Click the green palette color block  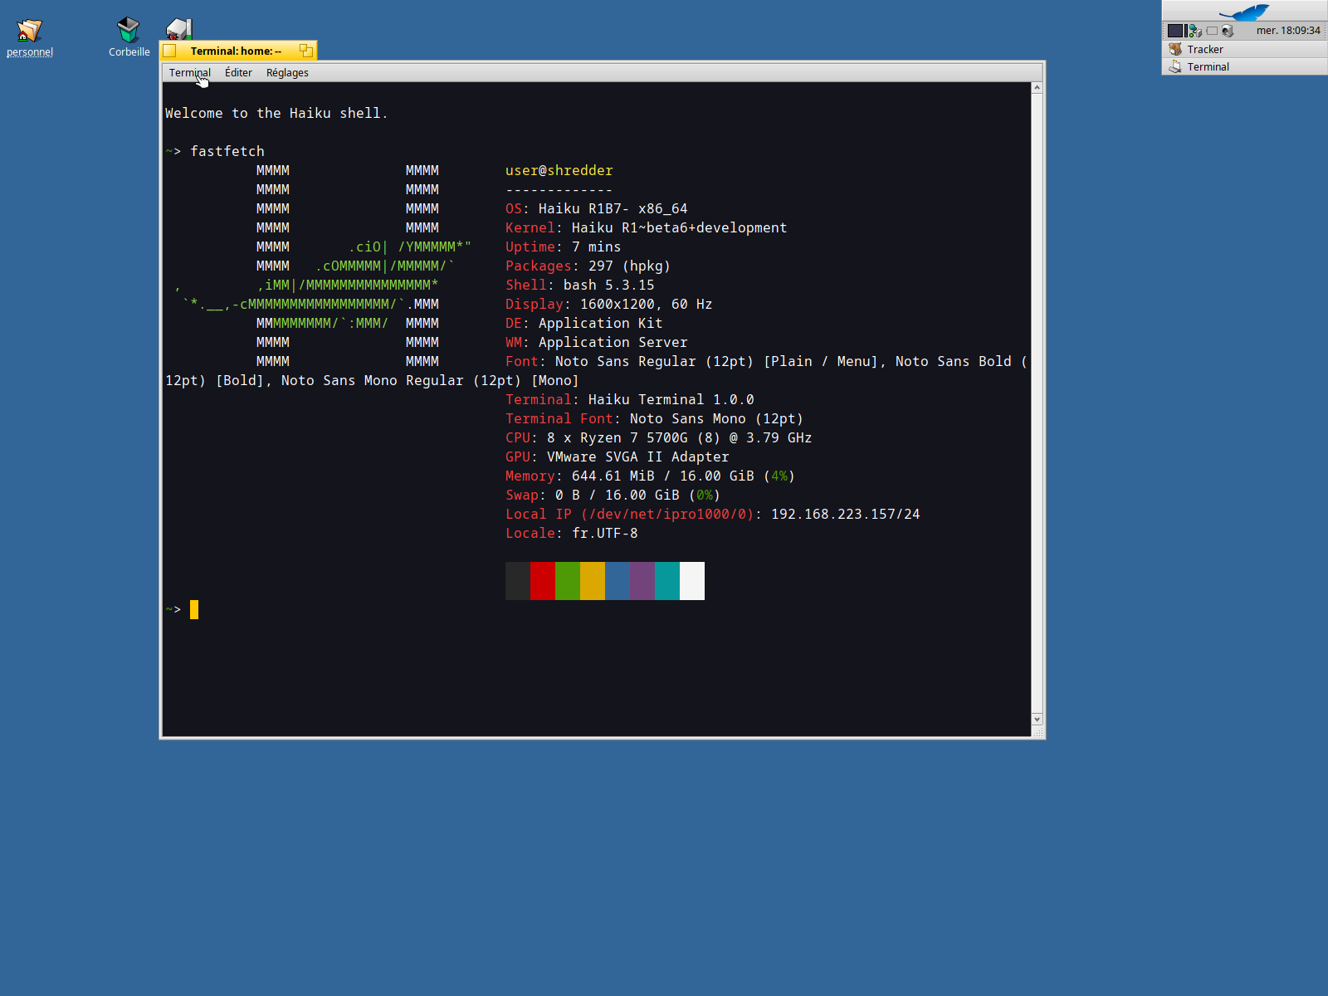pyautogui.click(x=568, y=581)
